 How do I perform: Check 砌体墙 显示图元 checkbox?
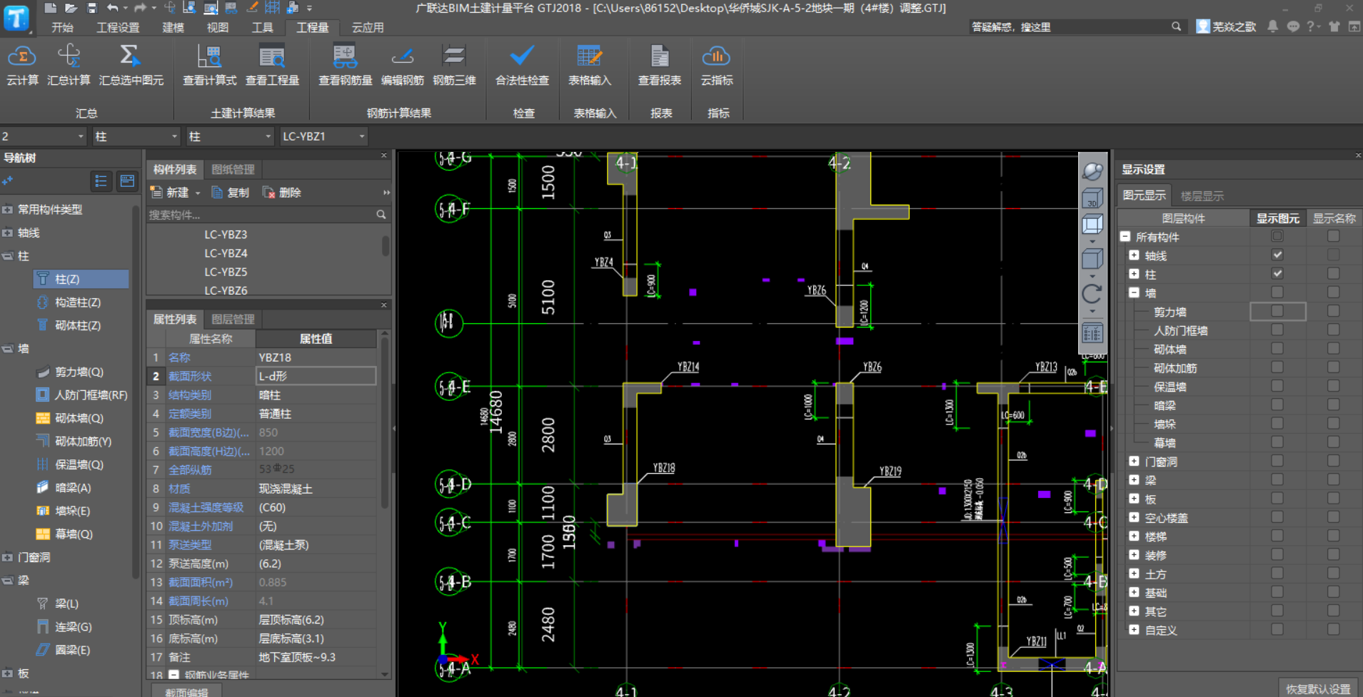(x=1277, y=348)
